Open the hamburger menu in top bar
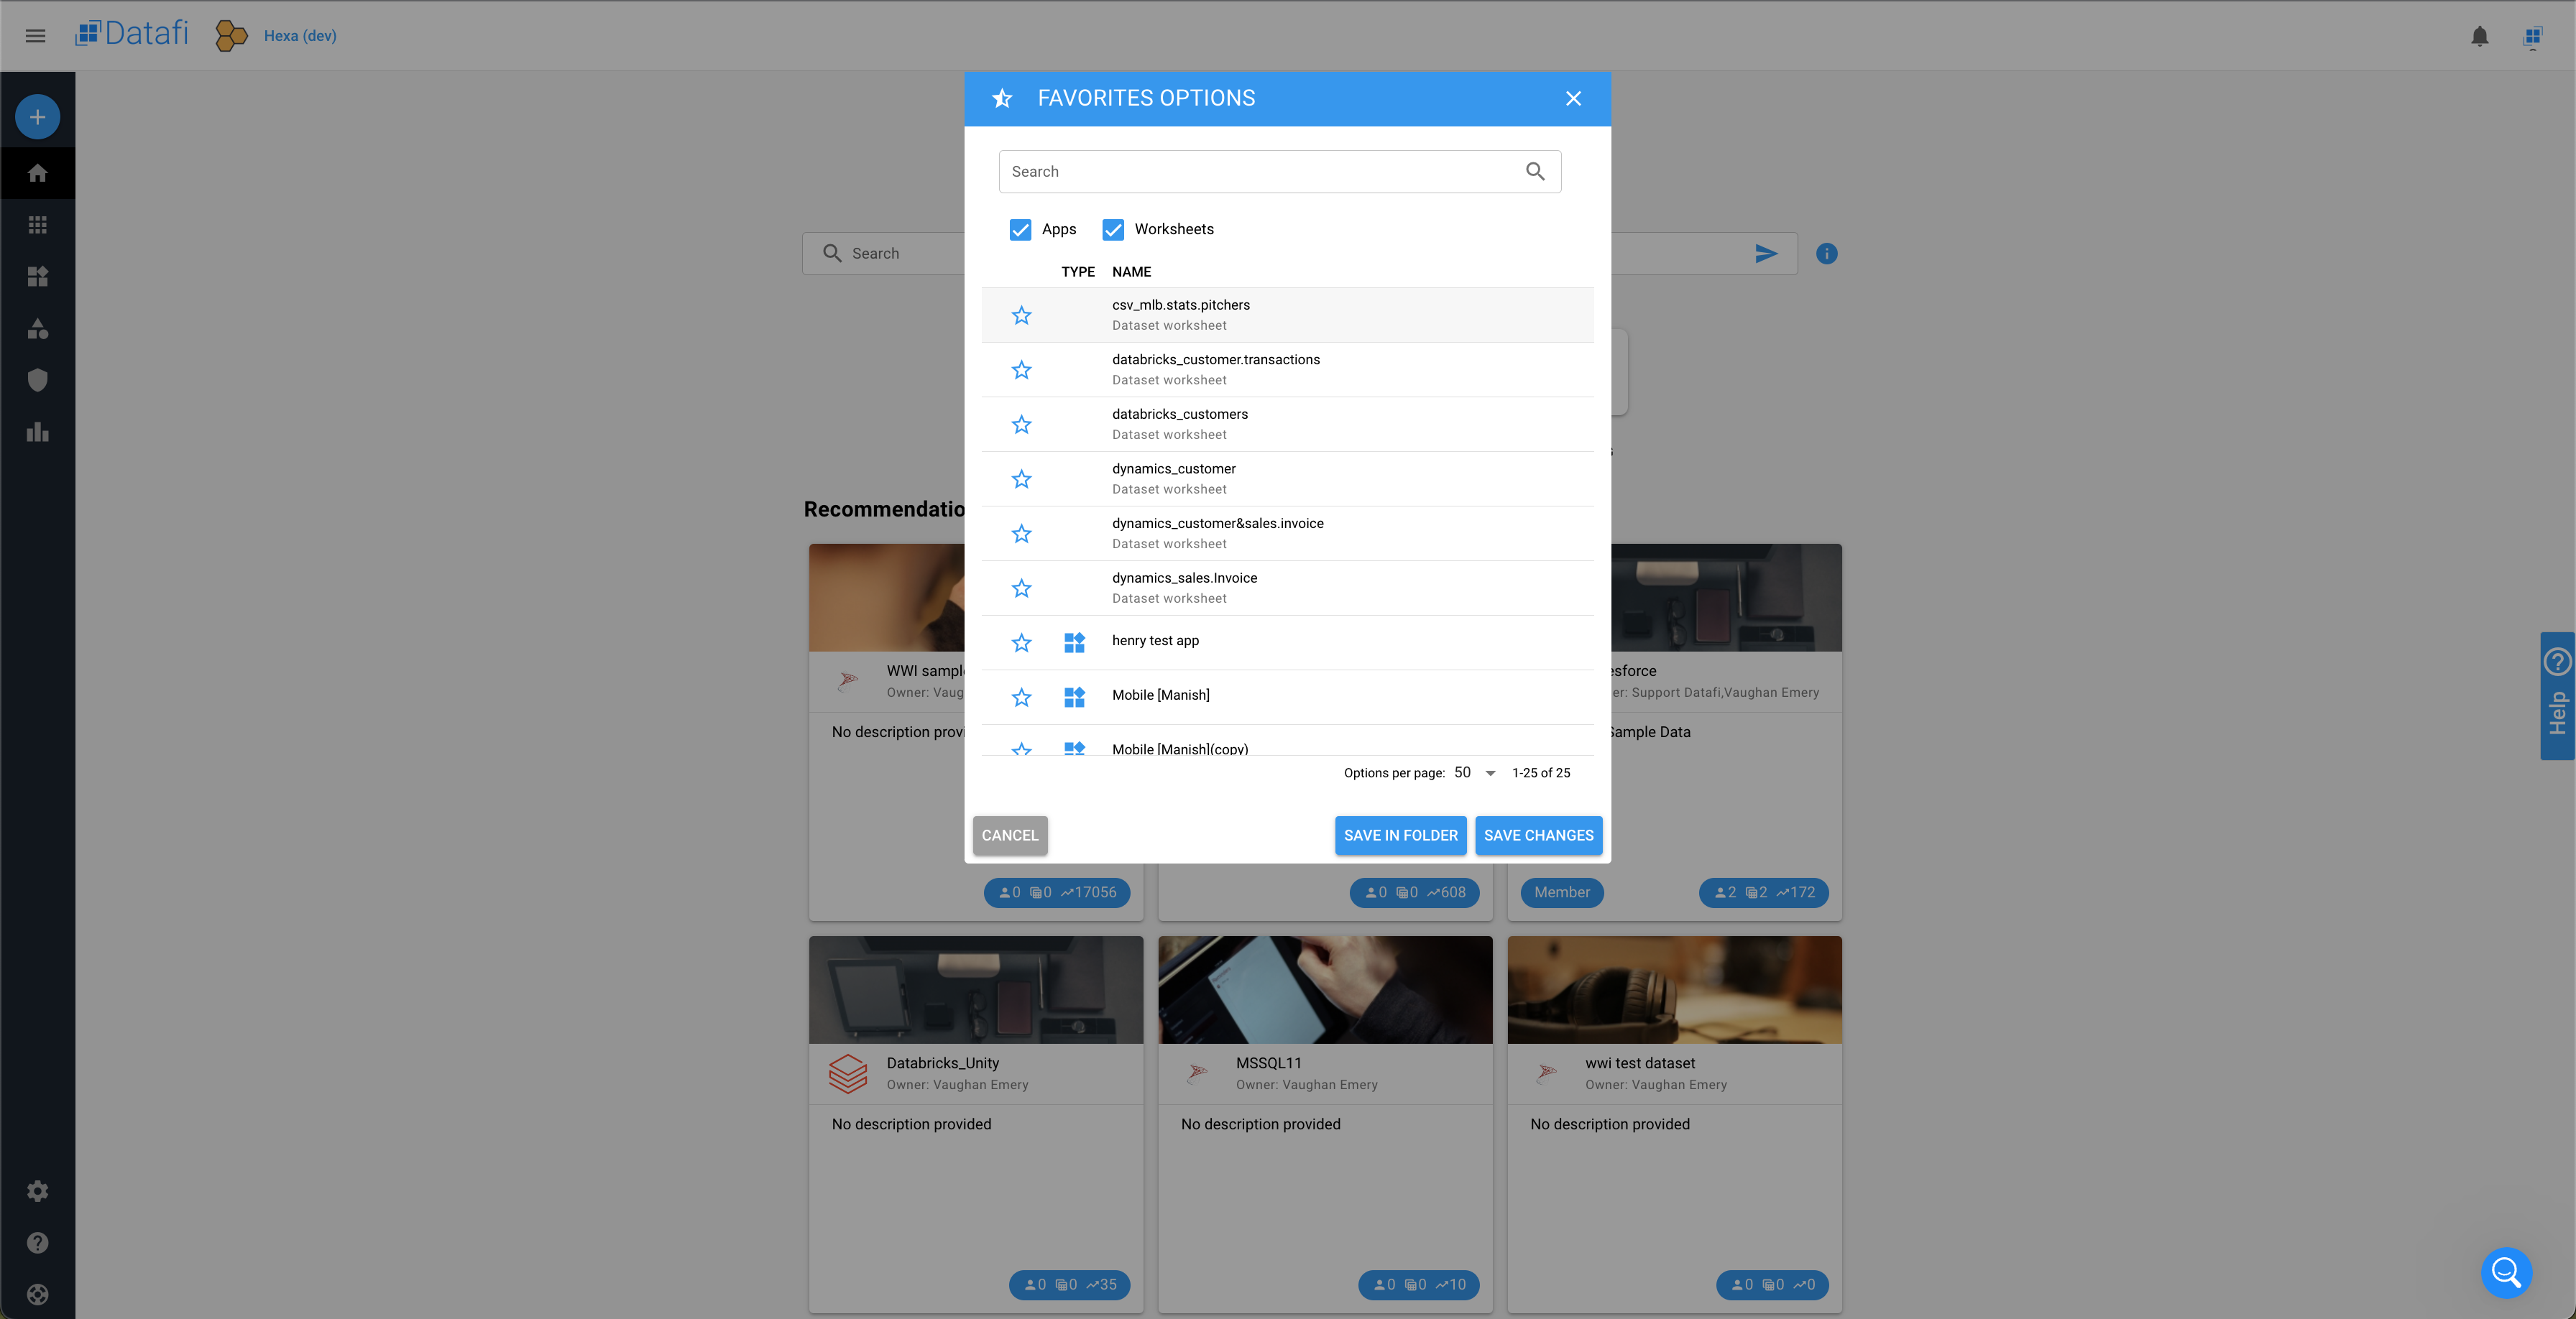 click(35, 36)
